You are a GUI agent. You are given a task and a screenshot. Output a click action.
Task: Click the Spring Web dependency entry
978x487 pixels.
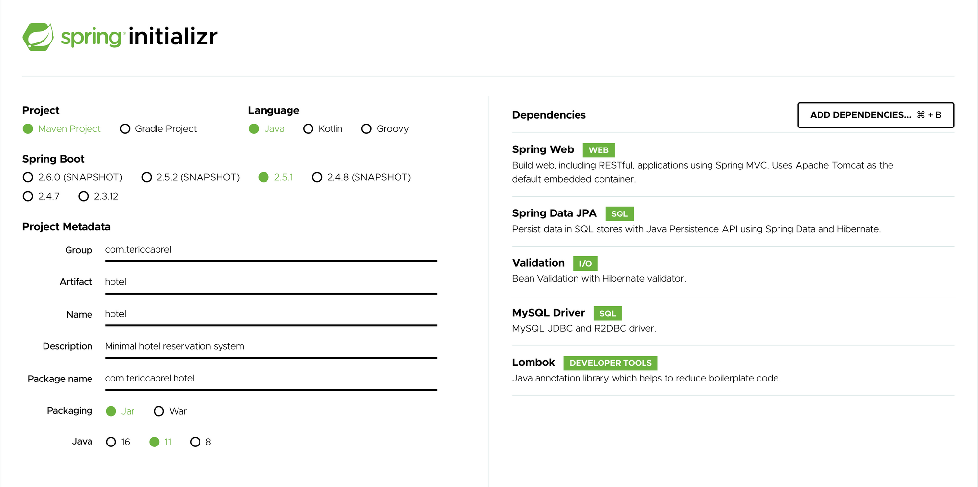point(543,149)
